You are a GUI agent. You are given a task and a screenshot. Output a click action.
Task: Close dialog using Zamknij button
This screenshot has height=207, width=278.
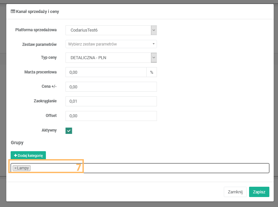pos(235,192)
